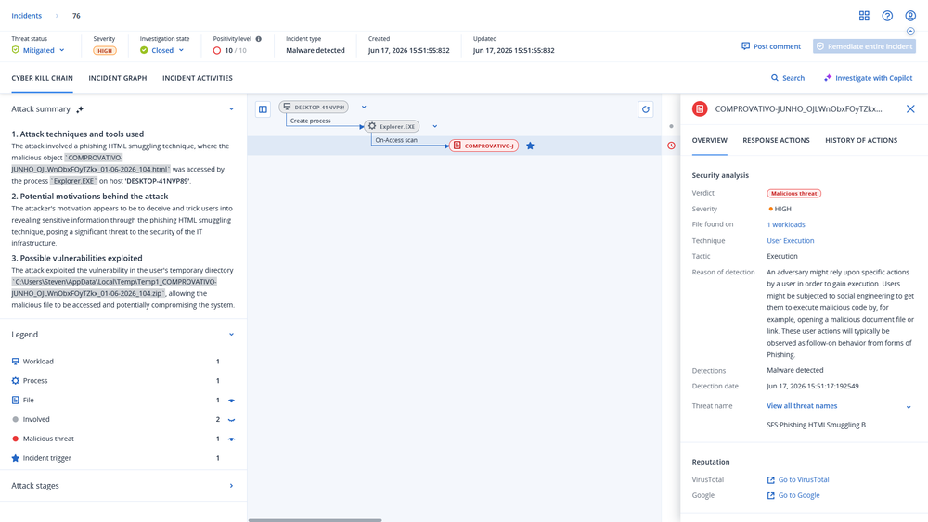Image resolution: width=928 pixels, height=522 pixels.
Task: Click the Process legend row
Action: [117, 381]
